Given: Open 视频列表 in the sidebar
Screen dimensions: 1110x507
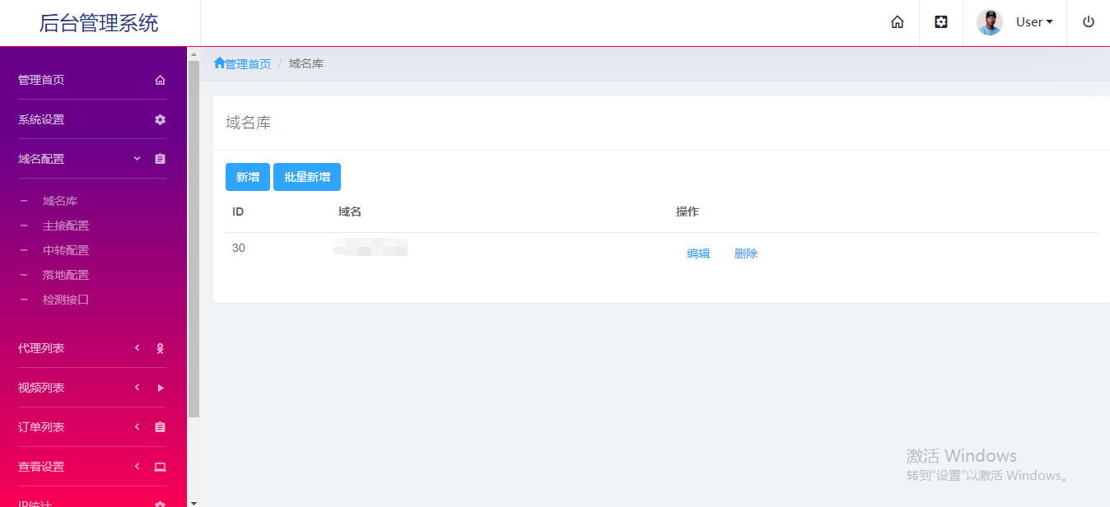Looking at the screenshot, I should 41,388.
